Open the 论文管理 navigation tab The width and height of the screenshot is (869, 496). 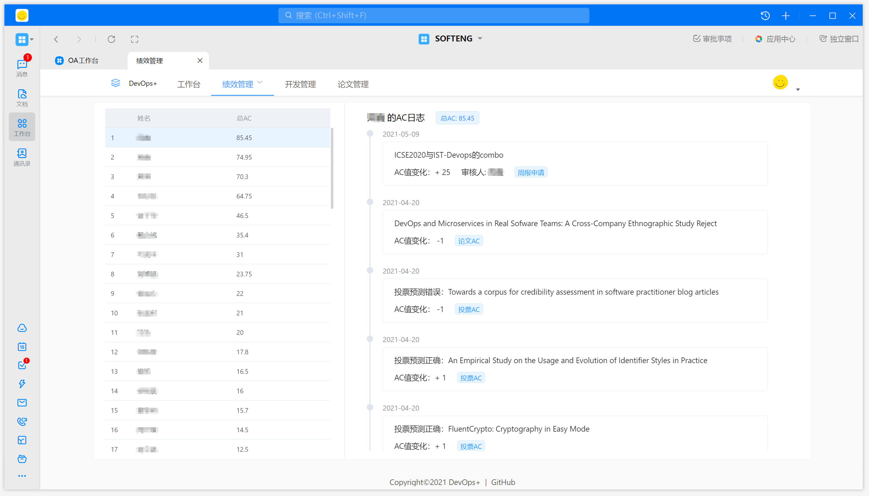pyautogui.click(x=353, y=84)
